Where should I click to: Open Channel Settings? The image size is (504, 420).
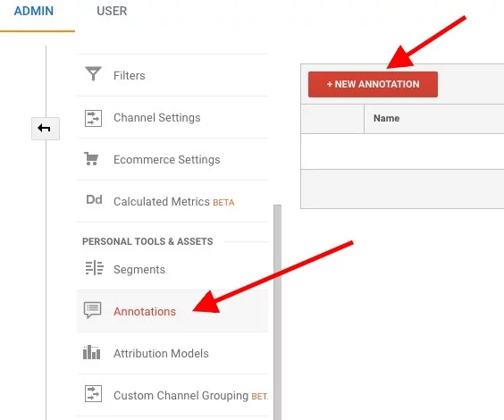point(157,118)
